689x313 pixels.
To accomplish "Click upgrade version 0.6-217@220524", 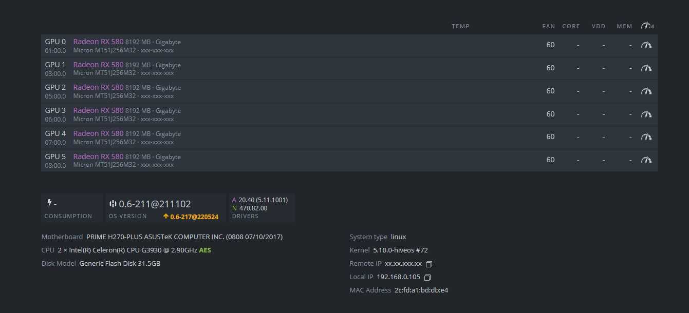I will point(191,217).
